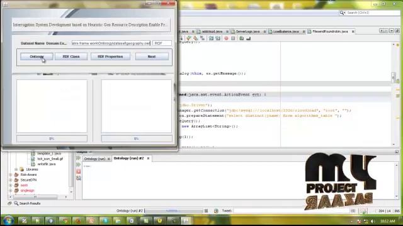The width and height of the screenshot is (403, 226).
Task: Click the file explorer folder taskbar icon
Action: tap(118, 220)
